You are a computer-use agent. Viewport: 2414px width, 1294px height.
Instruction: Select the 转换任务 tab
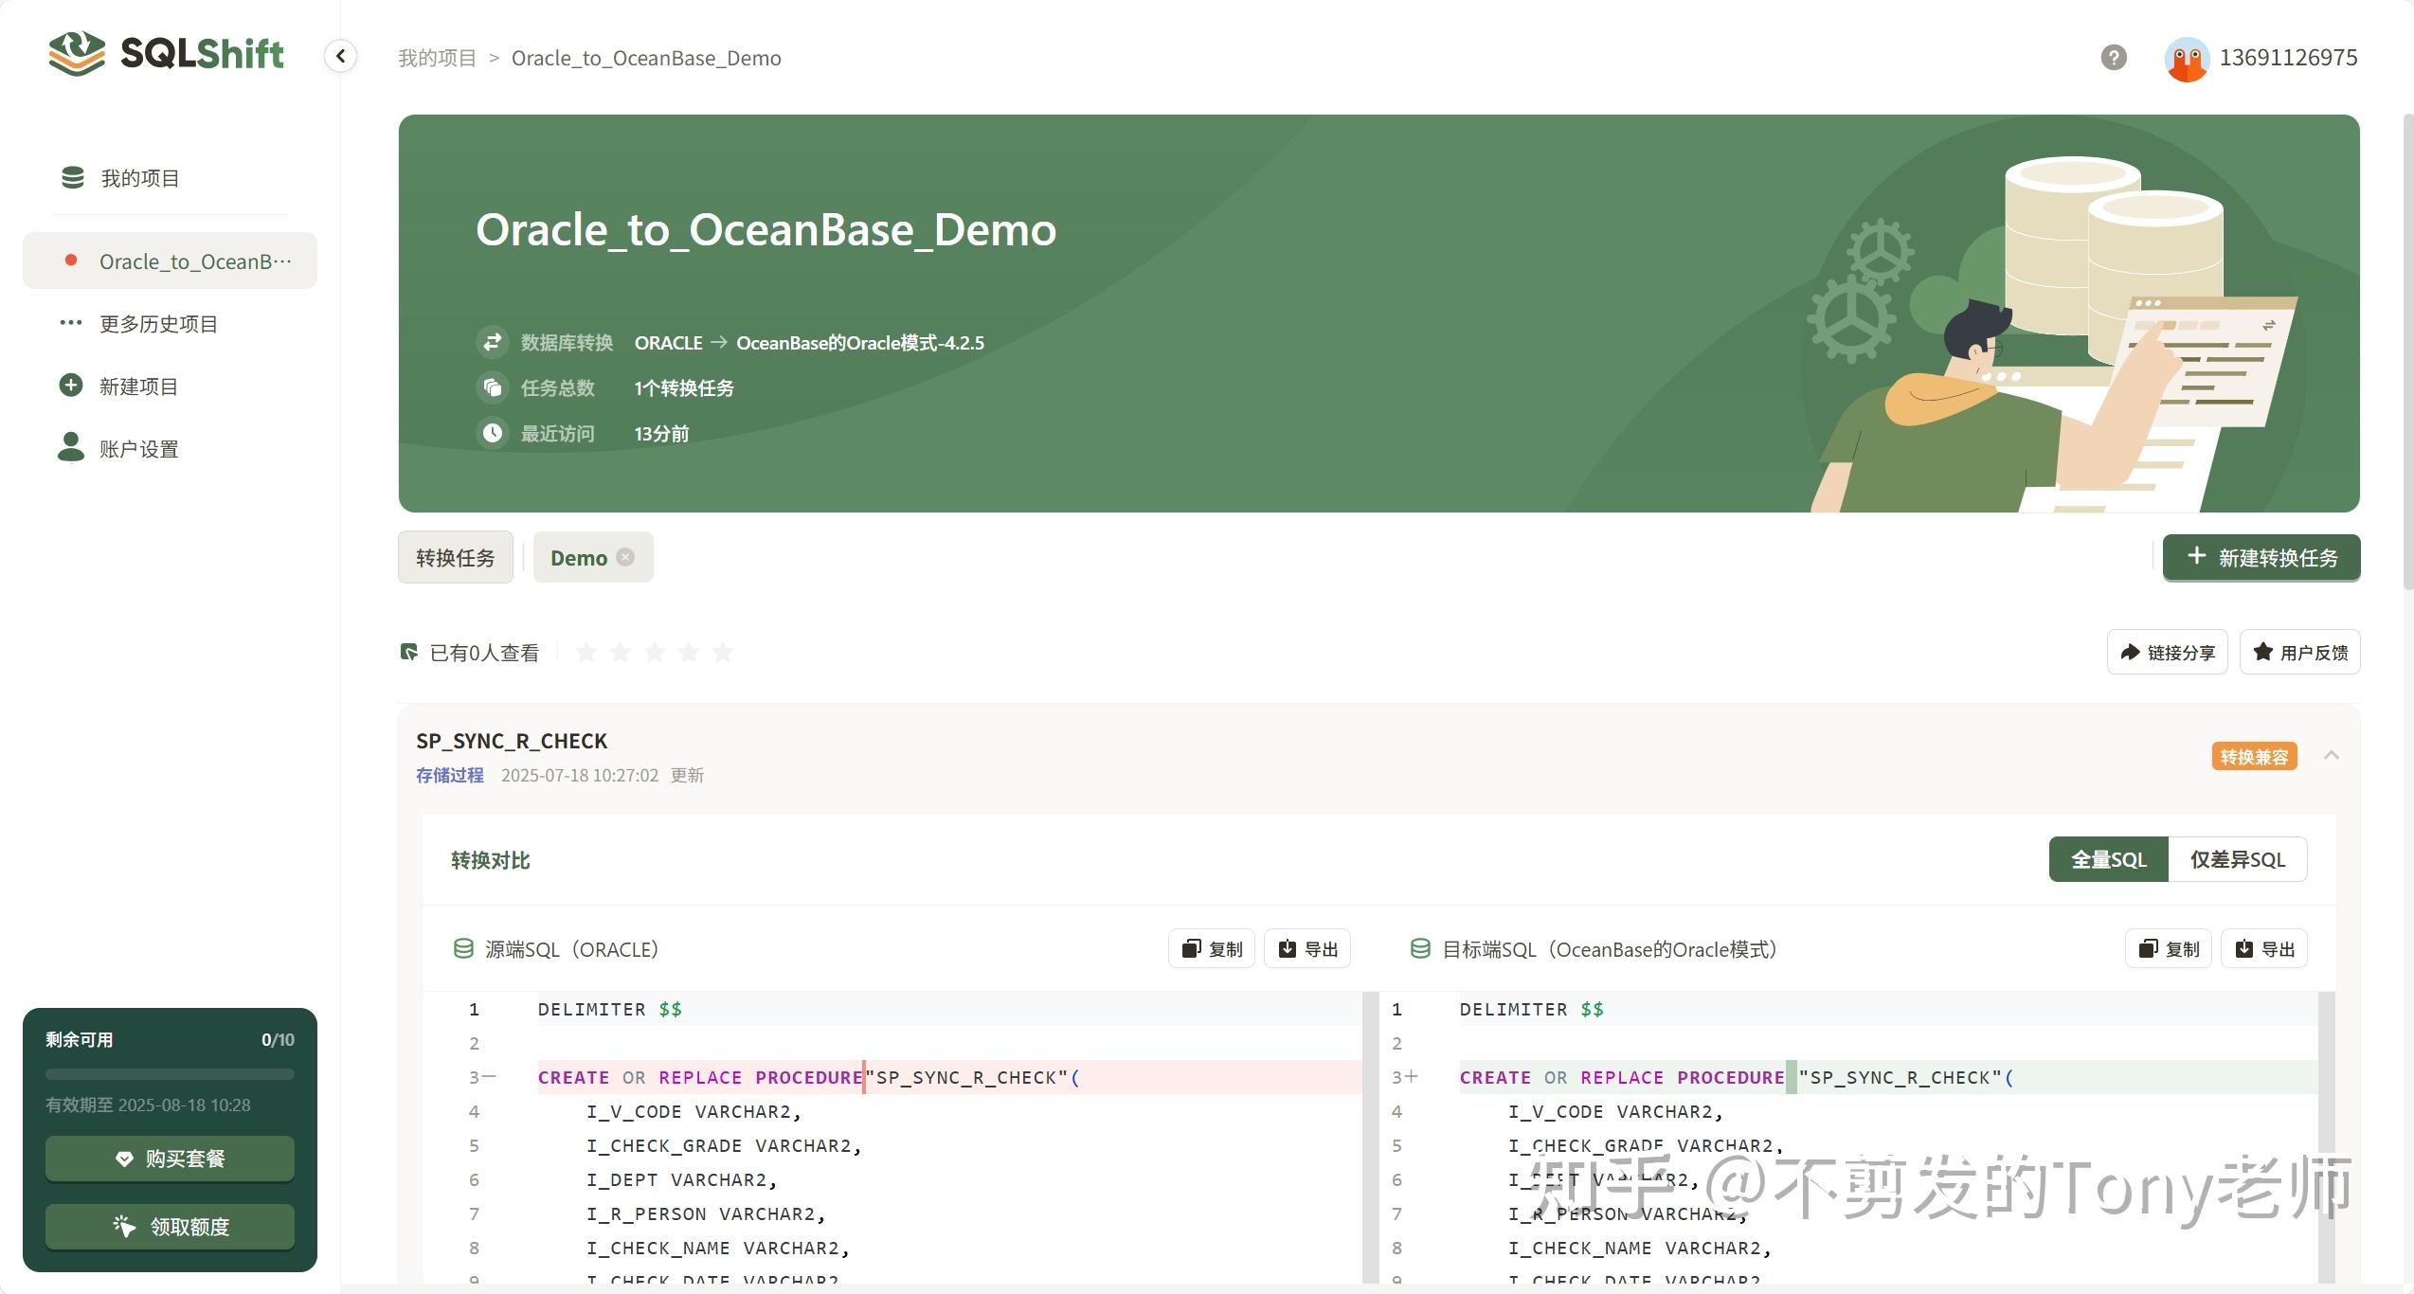pos(455,557)
